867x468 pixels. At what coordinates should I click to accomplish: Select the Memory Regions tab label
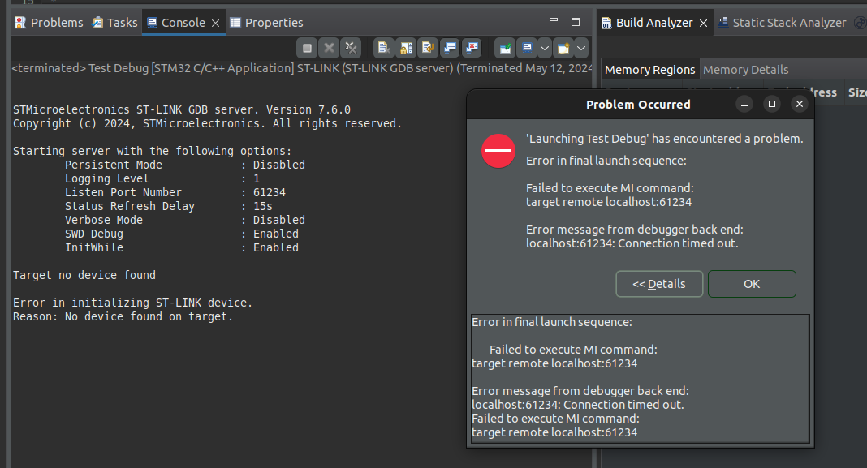click(x=649, y=70)
